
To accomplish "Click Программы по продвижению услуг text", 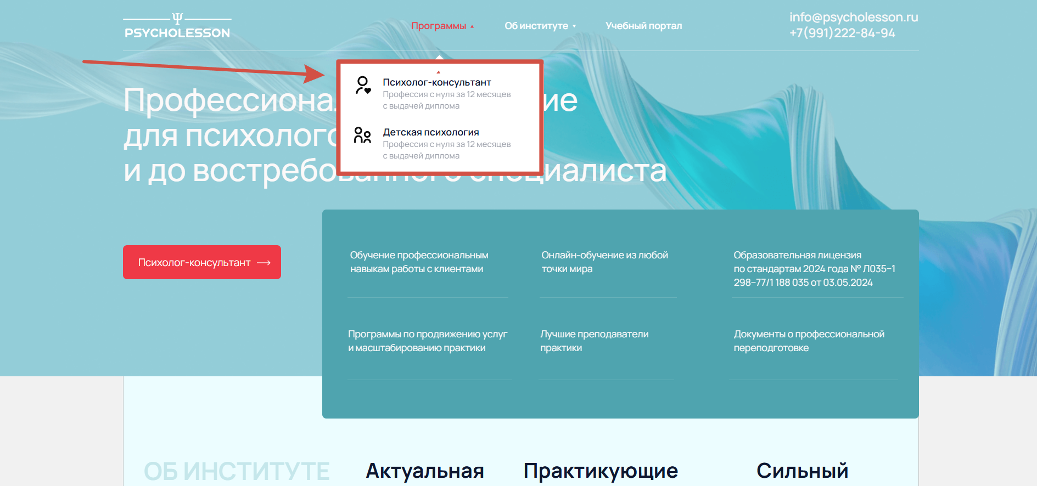I will [x=428, y=341].
